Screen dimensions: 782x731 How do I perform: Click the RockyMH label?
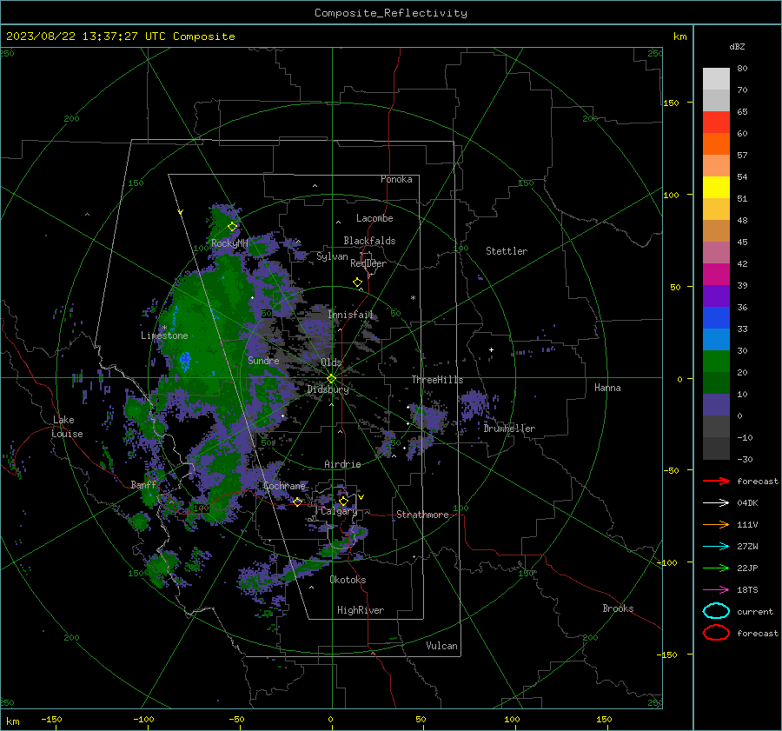230,243
